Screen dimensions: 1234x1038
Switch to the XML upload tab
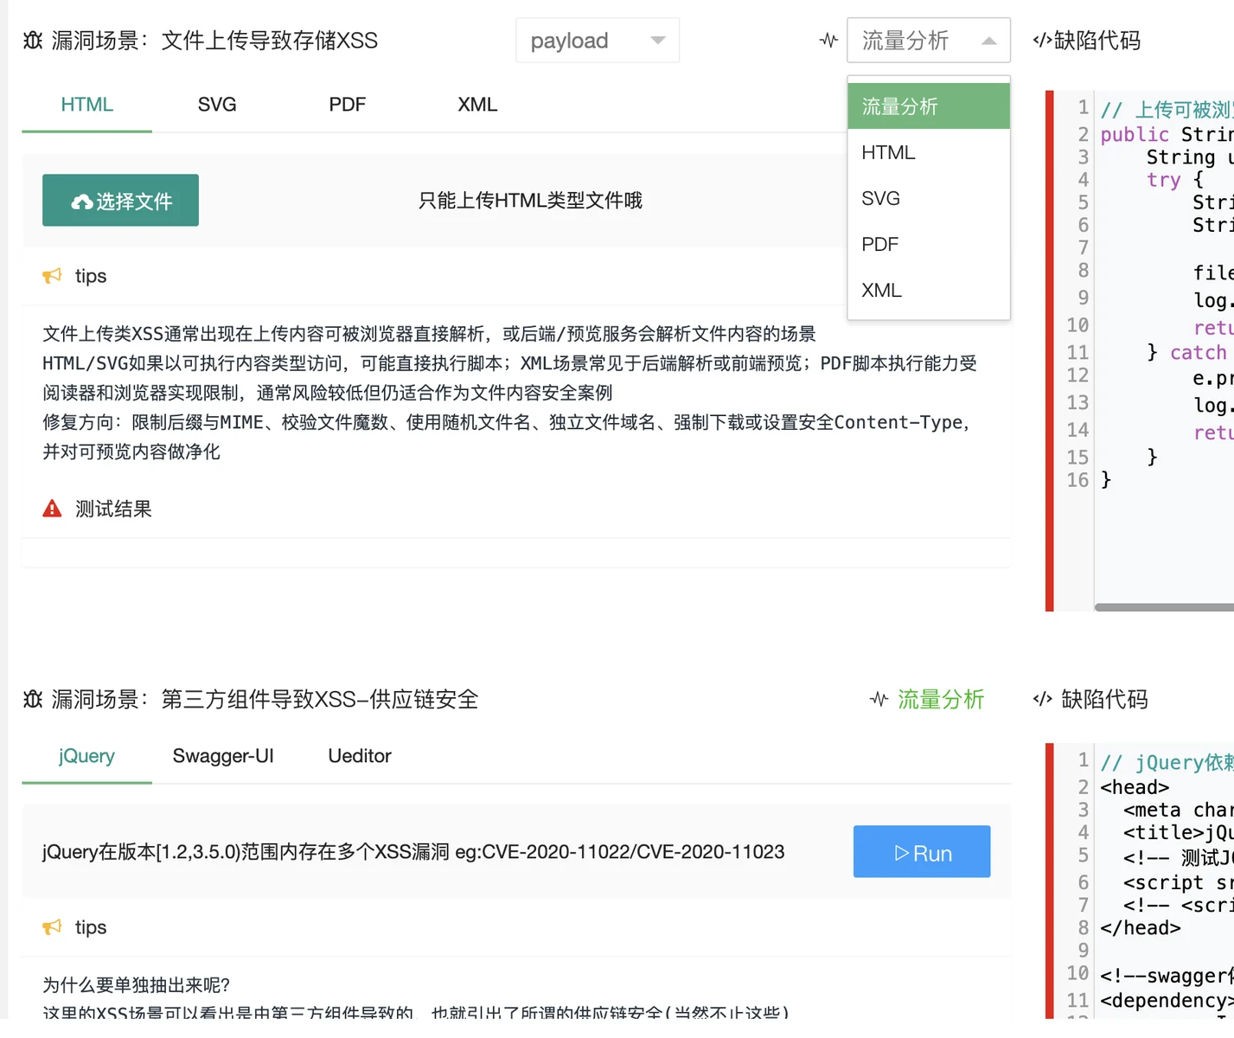click(x=477, y=105)
